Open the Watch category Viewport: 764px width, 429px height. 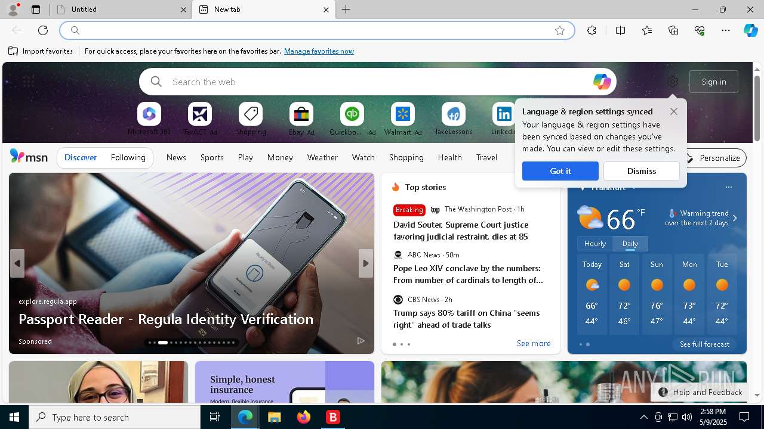tap(363, 157)
